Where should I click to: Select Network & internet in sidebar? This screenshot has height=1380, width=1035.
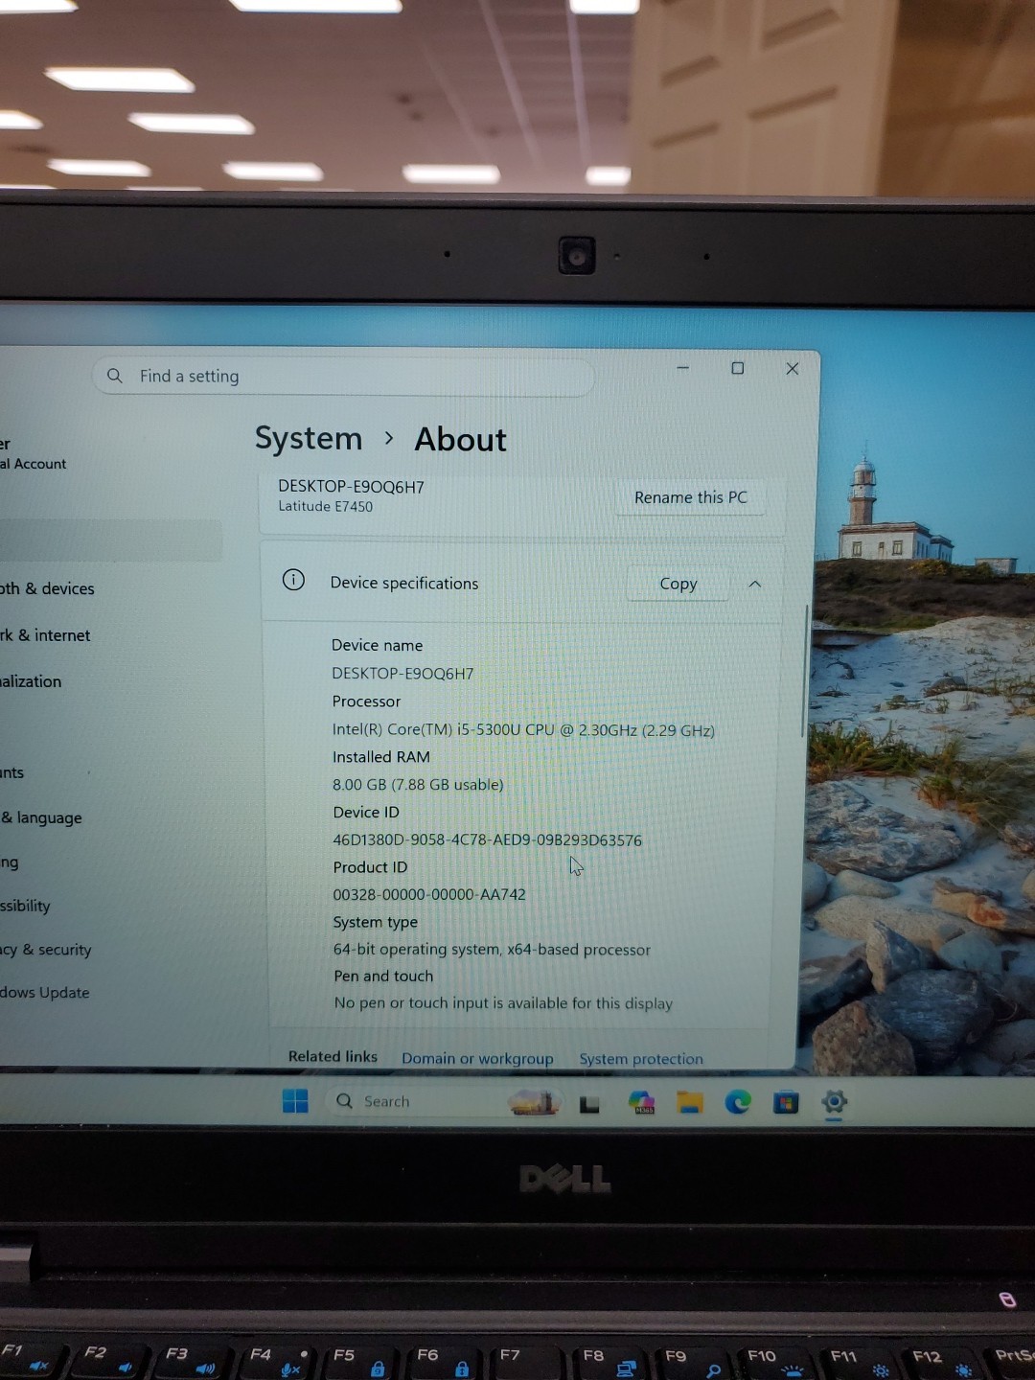(x=45, y=635)
